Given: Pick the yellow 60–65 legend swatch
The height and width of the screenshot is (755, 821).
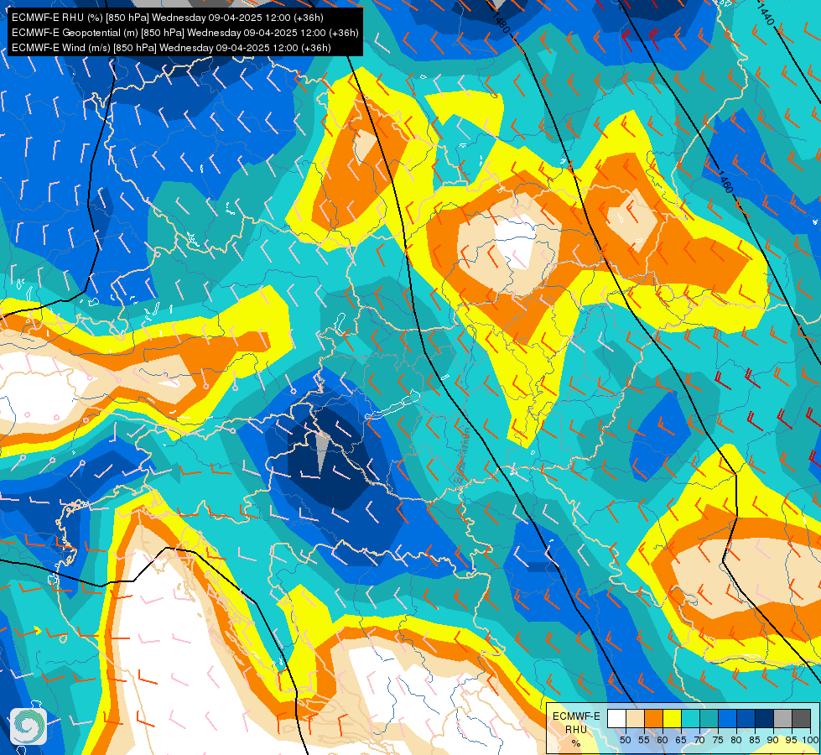Looking at the screenshot, I should 673,718.
